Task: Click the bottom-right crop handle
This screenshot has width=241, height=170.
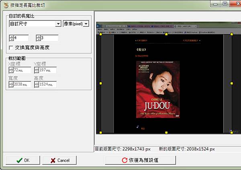Action: [232, 133]
